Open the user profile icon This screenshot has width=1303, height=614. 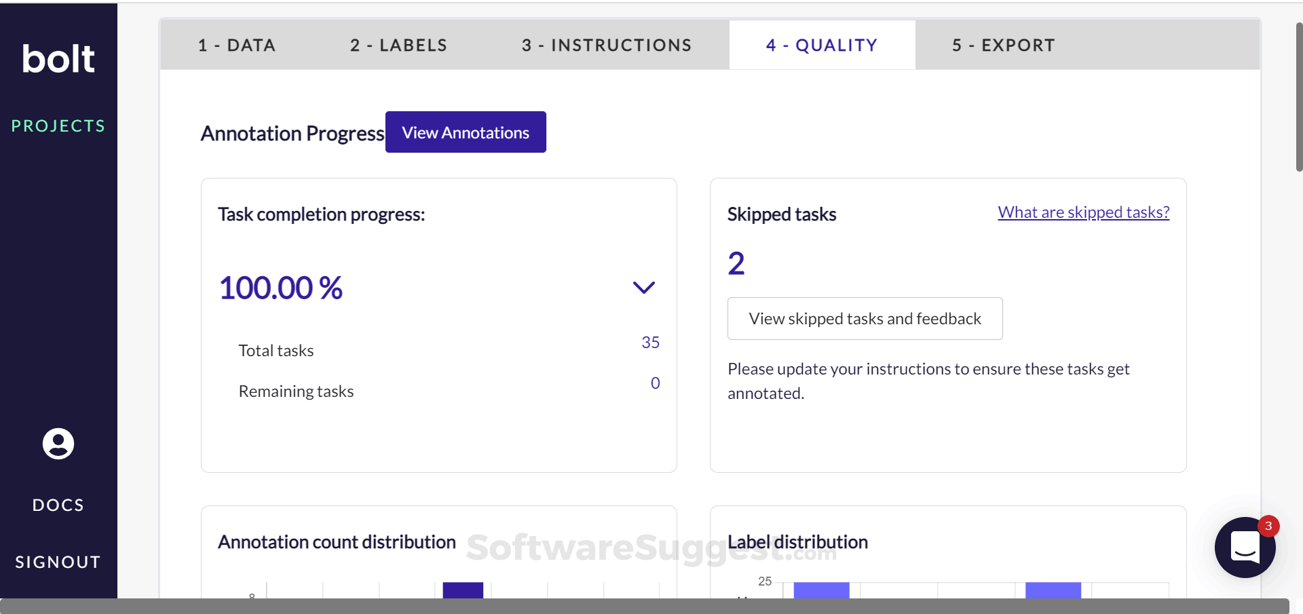click(58, 444)
